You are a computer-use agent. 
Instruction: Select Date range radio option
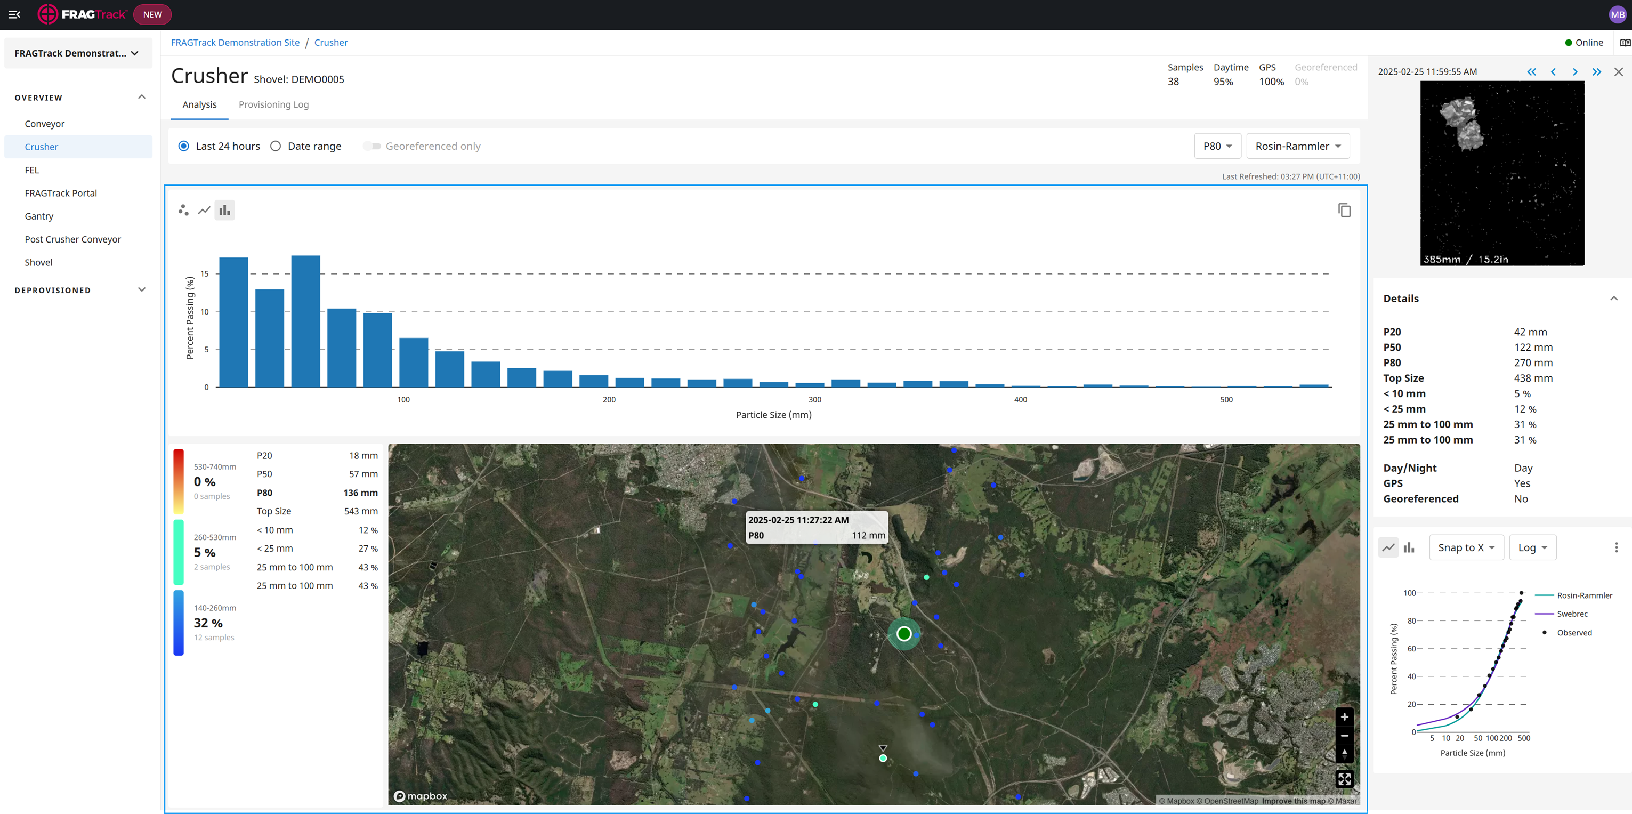pyautogui.click(x=276, y=147)
